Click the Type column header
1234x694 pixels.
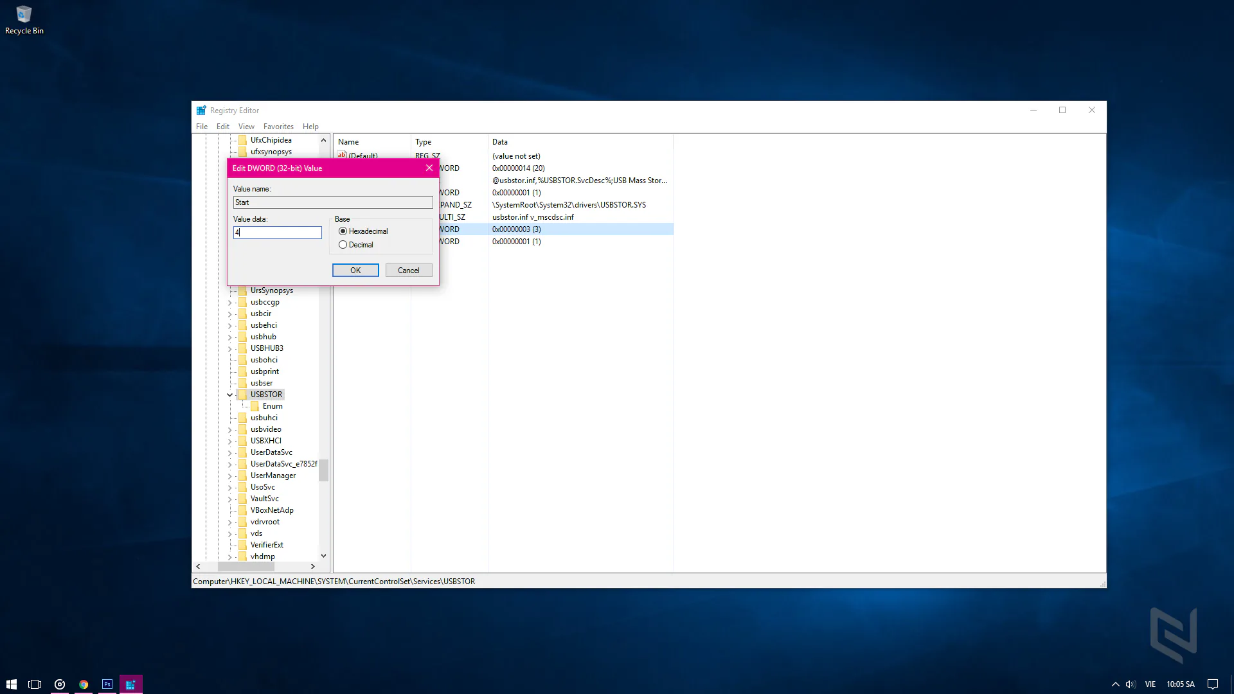pos(449,142)
